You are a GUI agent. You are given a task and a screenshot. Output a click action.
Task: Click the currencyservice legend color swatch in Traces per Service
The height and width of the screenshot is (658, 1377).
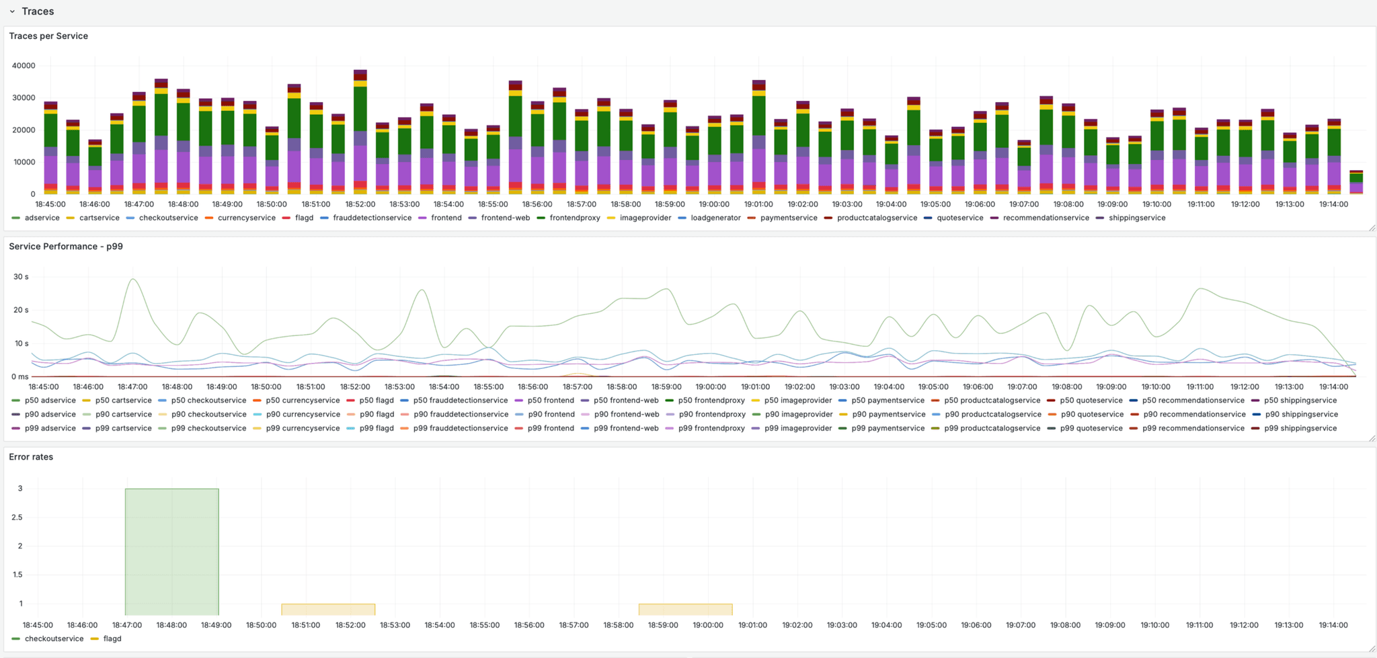[209, 218]
